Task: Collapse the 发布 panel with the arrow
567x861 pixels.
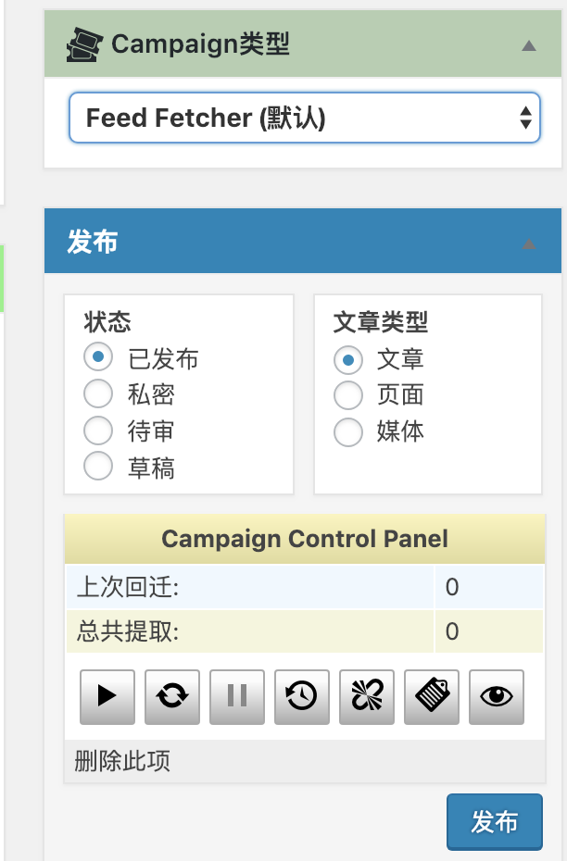Action: pos(528,243)
